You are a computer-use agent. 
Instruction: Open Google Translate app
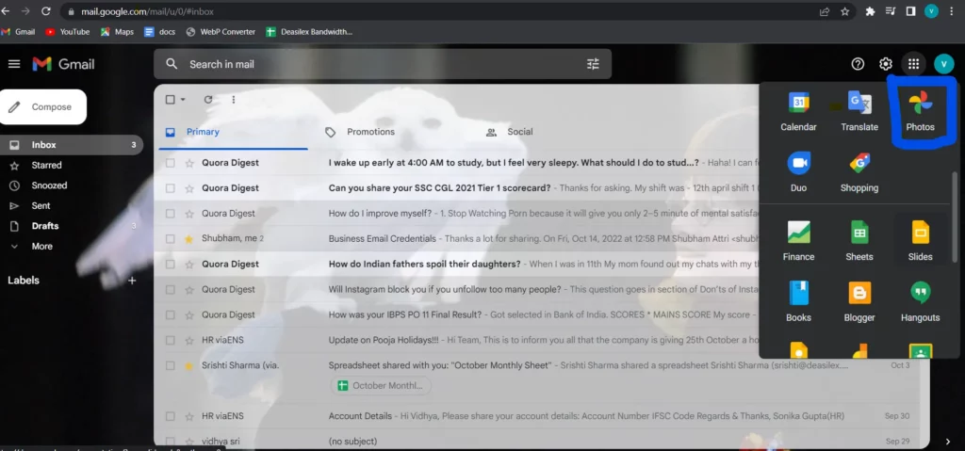(859, 111)
